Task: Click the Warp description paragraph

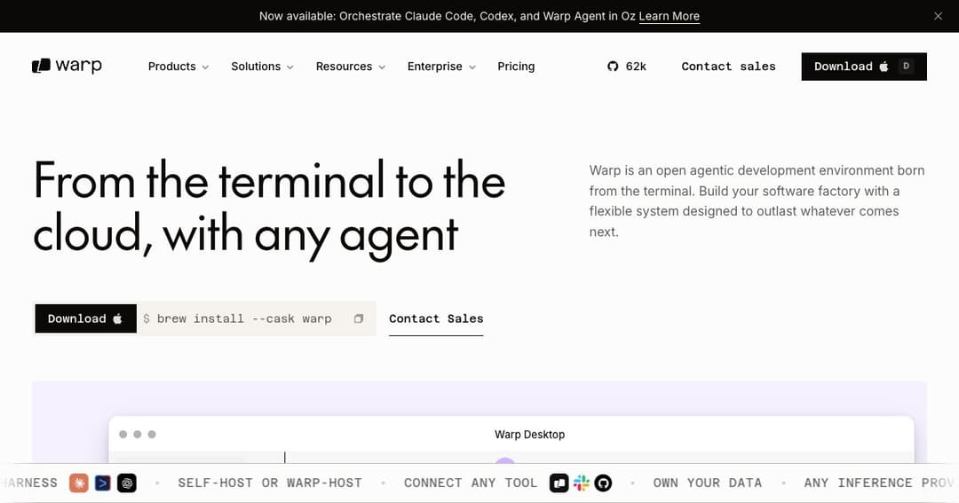Action: tap(757, 201)
